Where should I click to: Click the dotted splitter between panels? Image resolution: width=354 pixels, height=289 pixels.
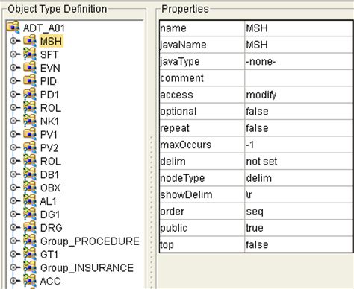click(151, 211)
